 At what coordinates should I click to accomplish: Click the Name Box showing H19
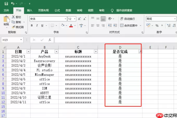12,40
